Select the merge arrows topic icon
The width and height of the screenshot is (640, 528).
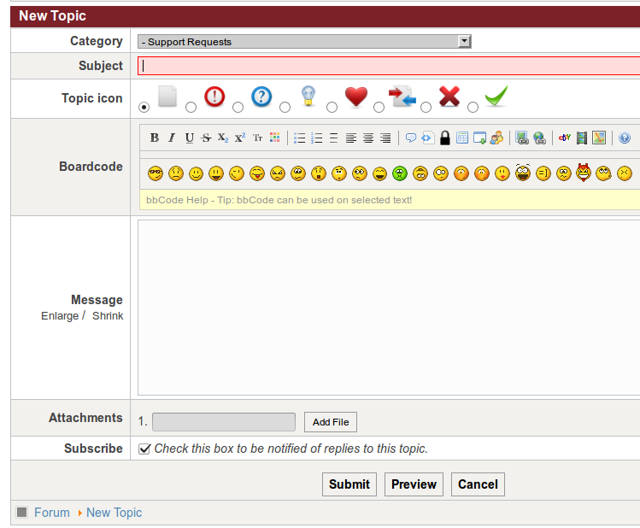click(379, 108)
